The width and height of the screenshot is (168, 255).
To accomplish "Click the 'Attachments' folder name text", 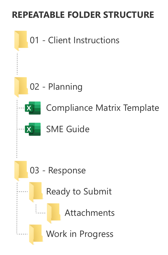I will pyautogui.click(x=90, y=213).
